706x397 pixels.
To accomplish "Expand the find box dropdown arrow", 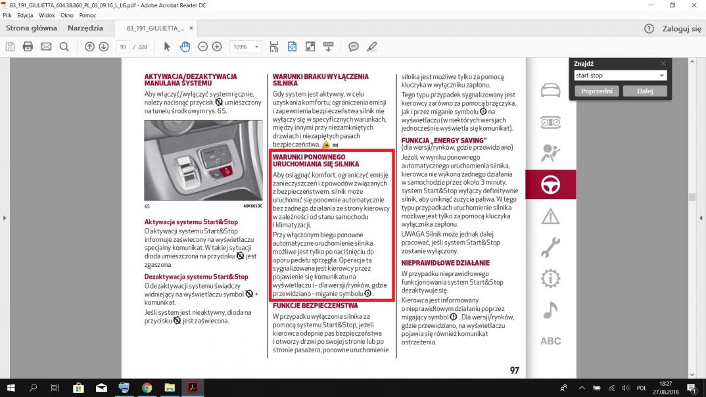I will pos(661,76).
